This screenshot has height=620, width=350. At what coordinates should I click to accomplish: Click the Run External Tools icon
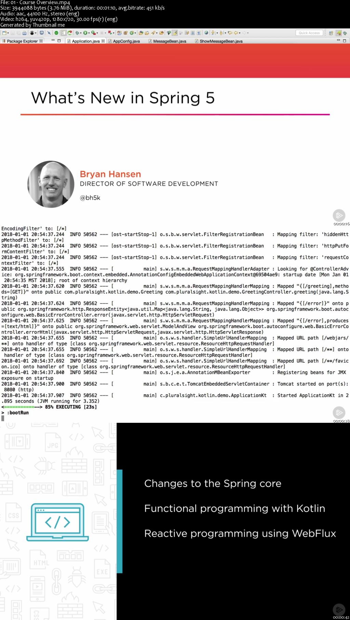click(x=93, y=33)
